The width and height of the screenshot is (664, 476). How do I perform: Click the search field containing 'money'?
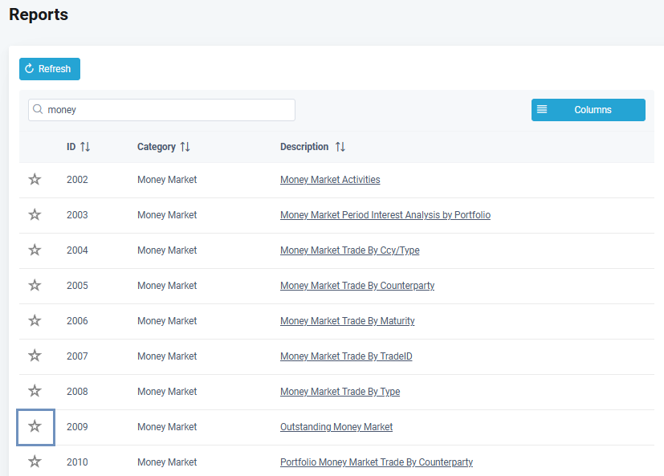coord(169,110)
